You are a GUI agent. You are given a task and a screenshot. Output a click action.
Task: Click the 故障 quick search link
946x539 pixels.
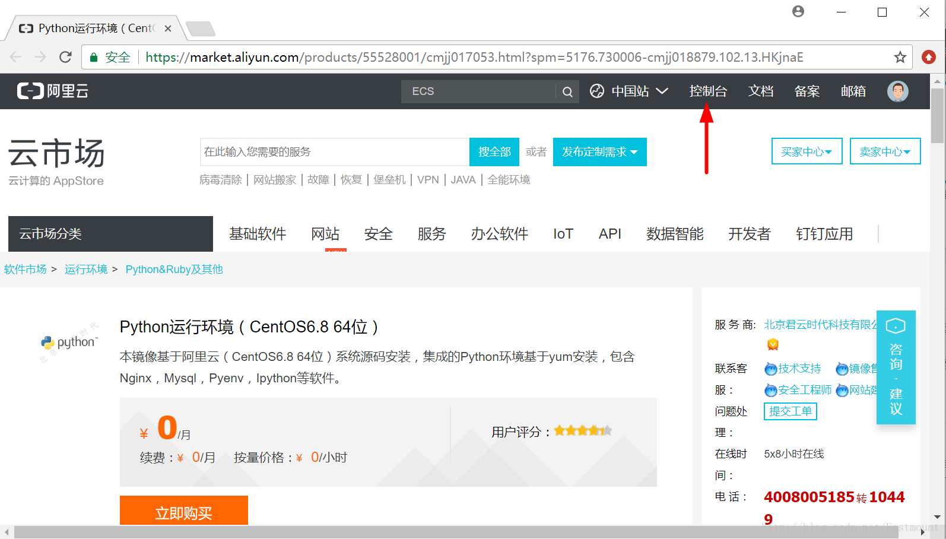pyautogui.click(x=318, y=180)
